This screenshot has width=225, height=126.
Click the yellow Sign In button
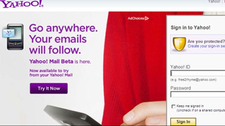[183, 122]
